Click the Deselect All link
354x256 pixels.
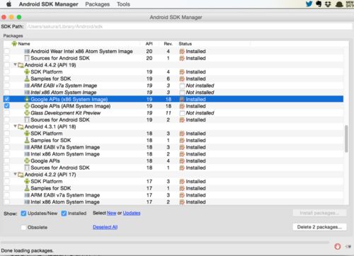[105, 227]
